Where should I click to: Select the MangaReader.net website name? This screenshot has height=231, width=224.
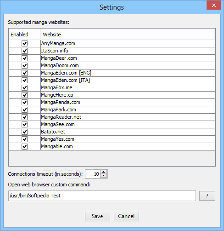tap(61, 117)
